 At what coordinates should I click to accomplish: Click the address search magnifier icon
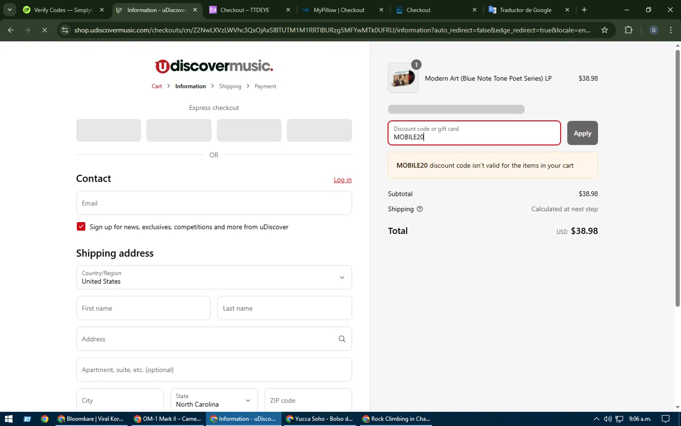(x=342, y=339)
